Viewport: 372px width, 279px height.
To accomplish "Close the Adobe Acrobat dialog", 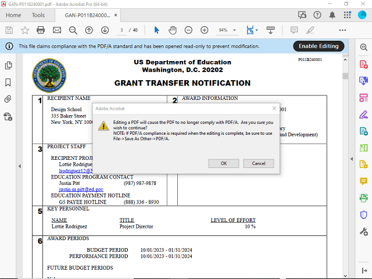I will tap(274, 109).
